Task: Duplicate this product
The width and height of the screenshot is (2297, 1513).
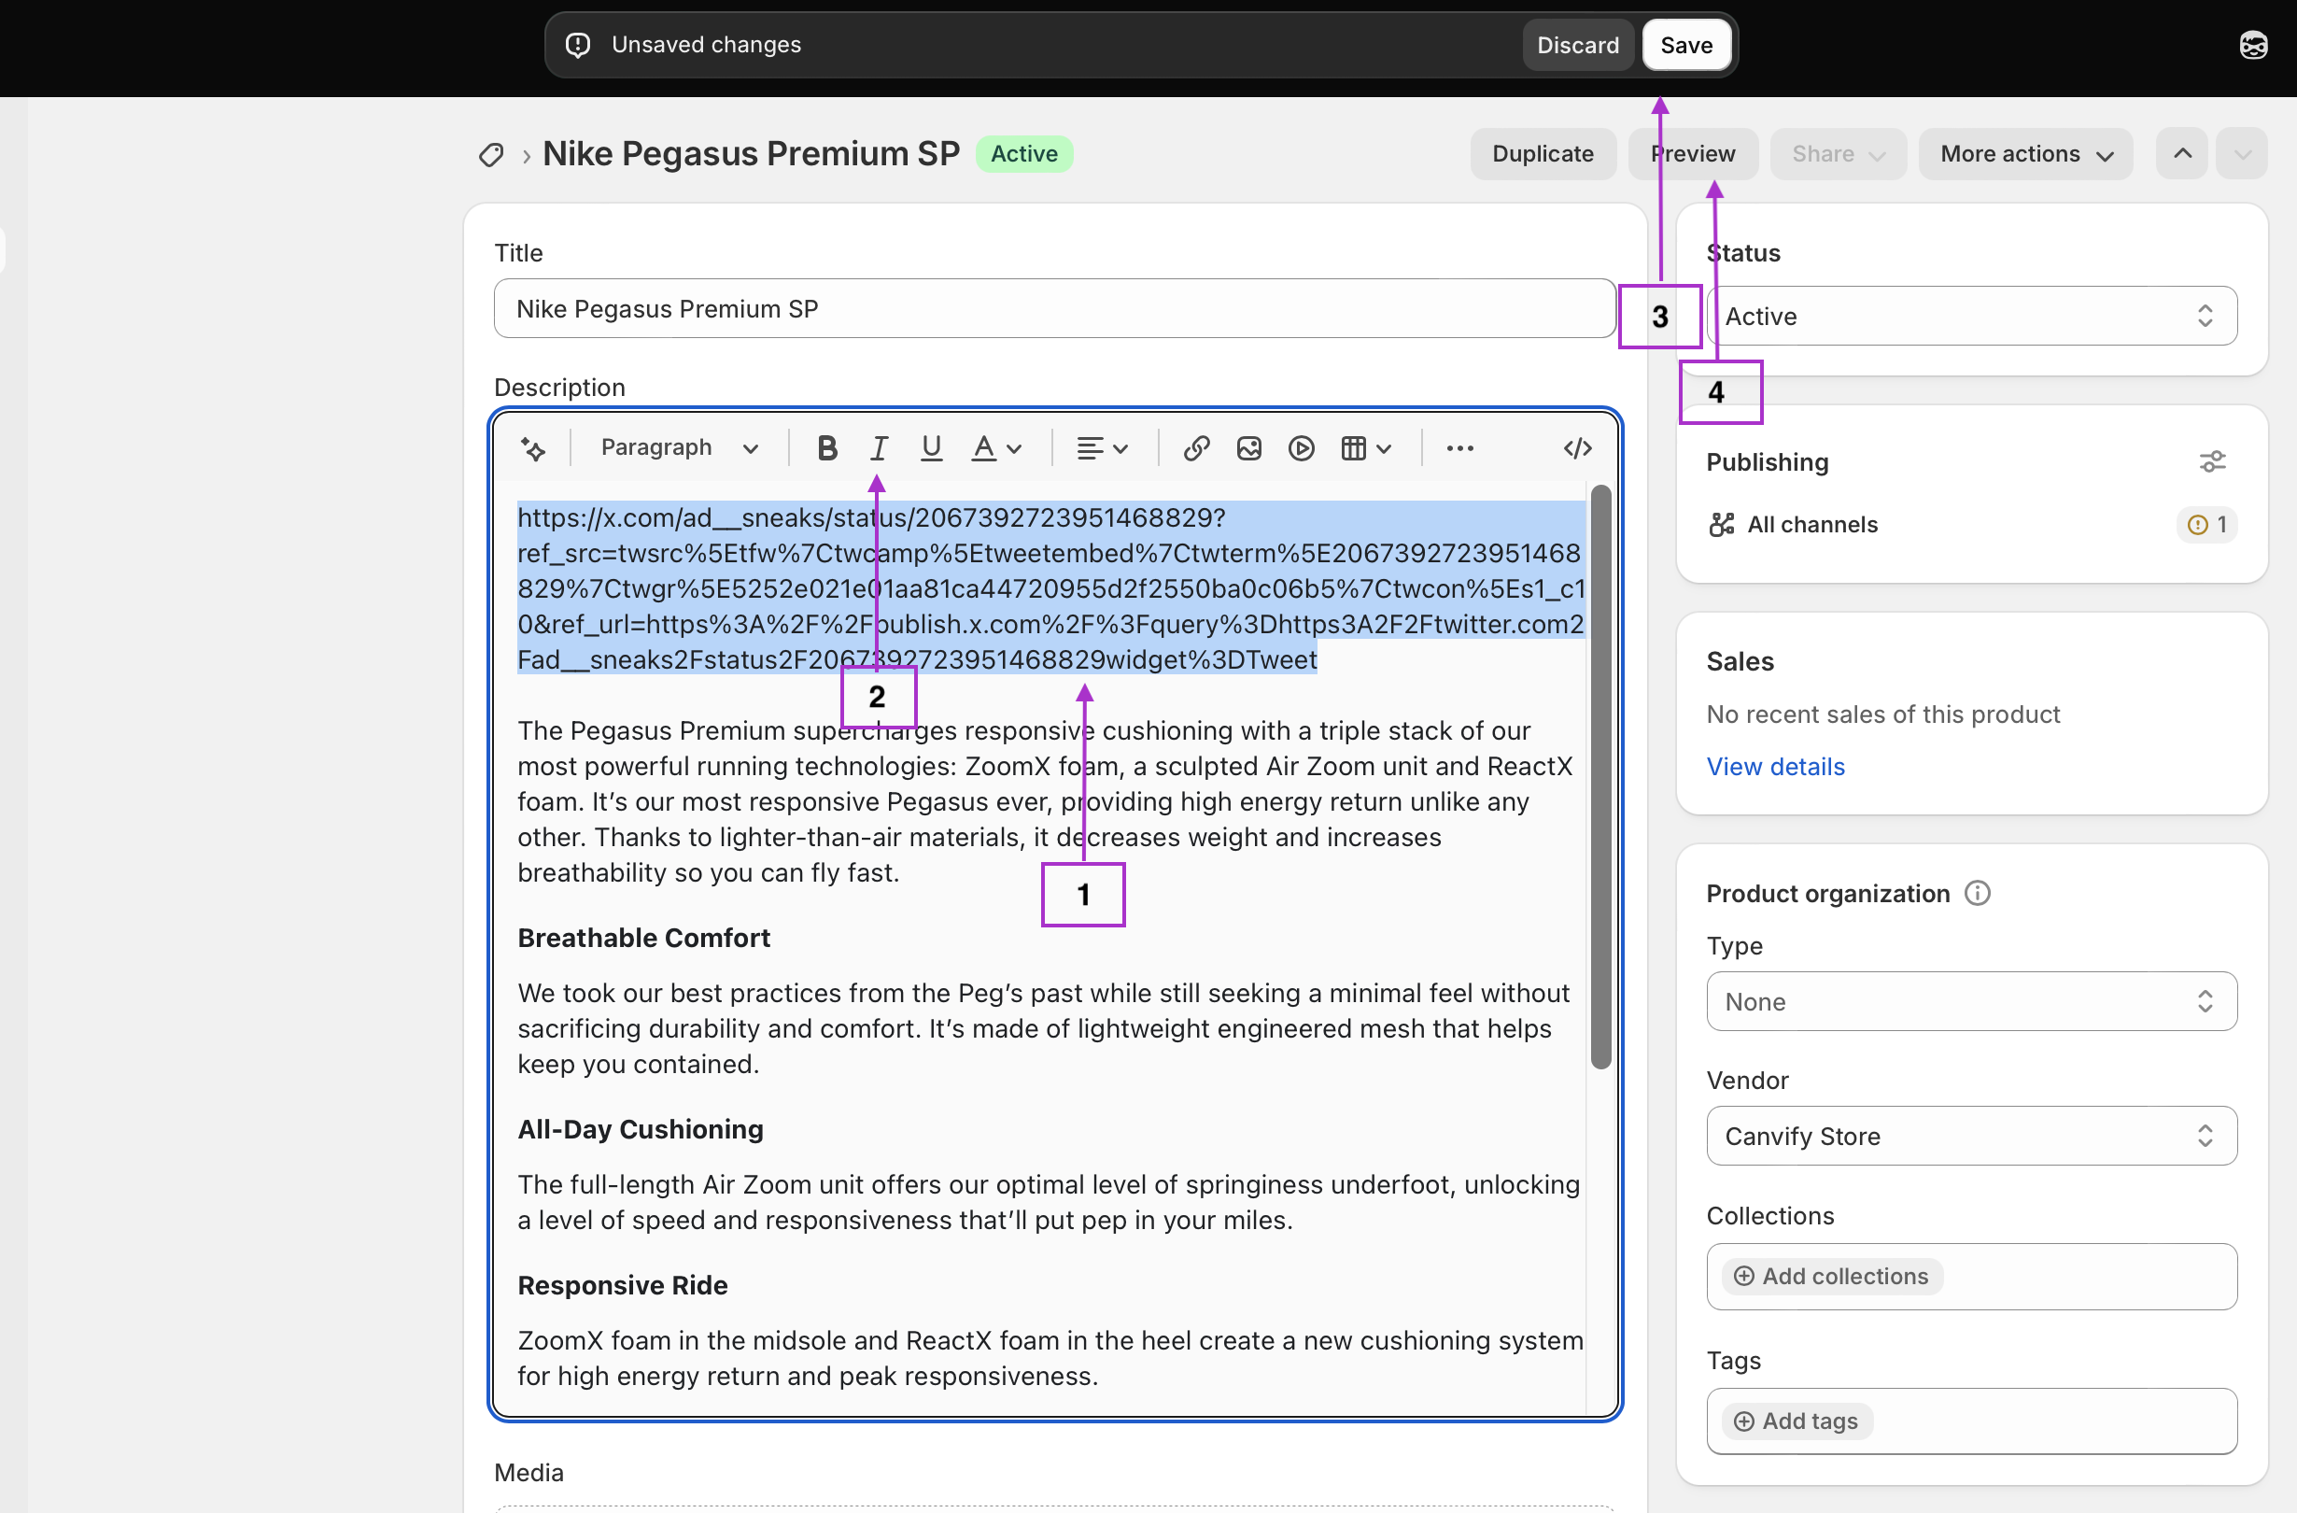Action: click(x=1543, y=153)
